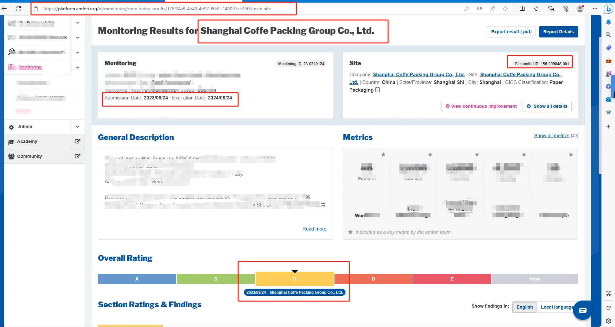Open the open-in-new-window icon in Edge sidebar
Image resolution: width=615 pixels, height=327 pixels.
click(608, 308)
